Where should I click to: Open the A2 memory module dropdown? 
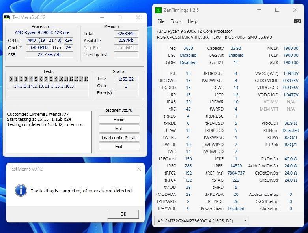tap(202, 221)
